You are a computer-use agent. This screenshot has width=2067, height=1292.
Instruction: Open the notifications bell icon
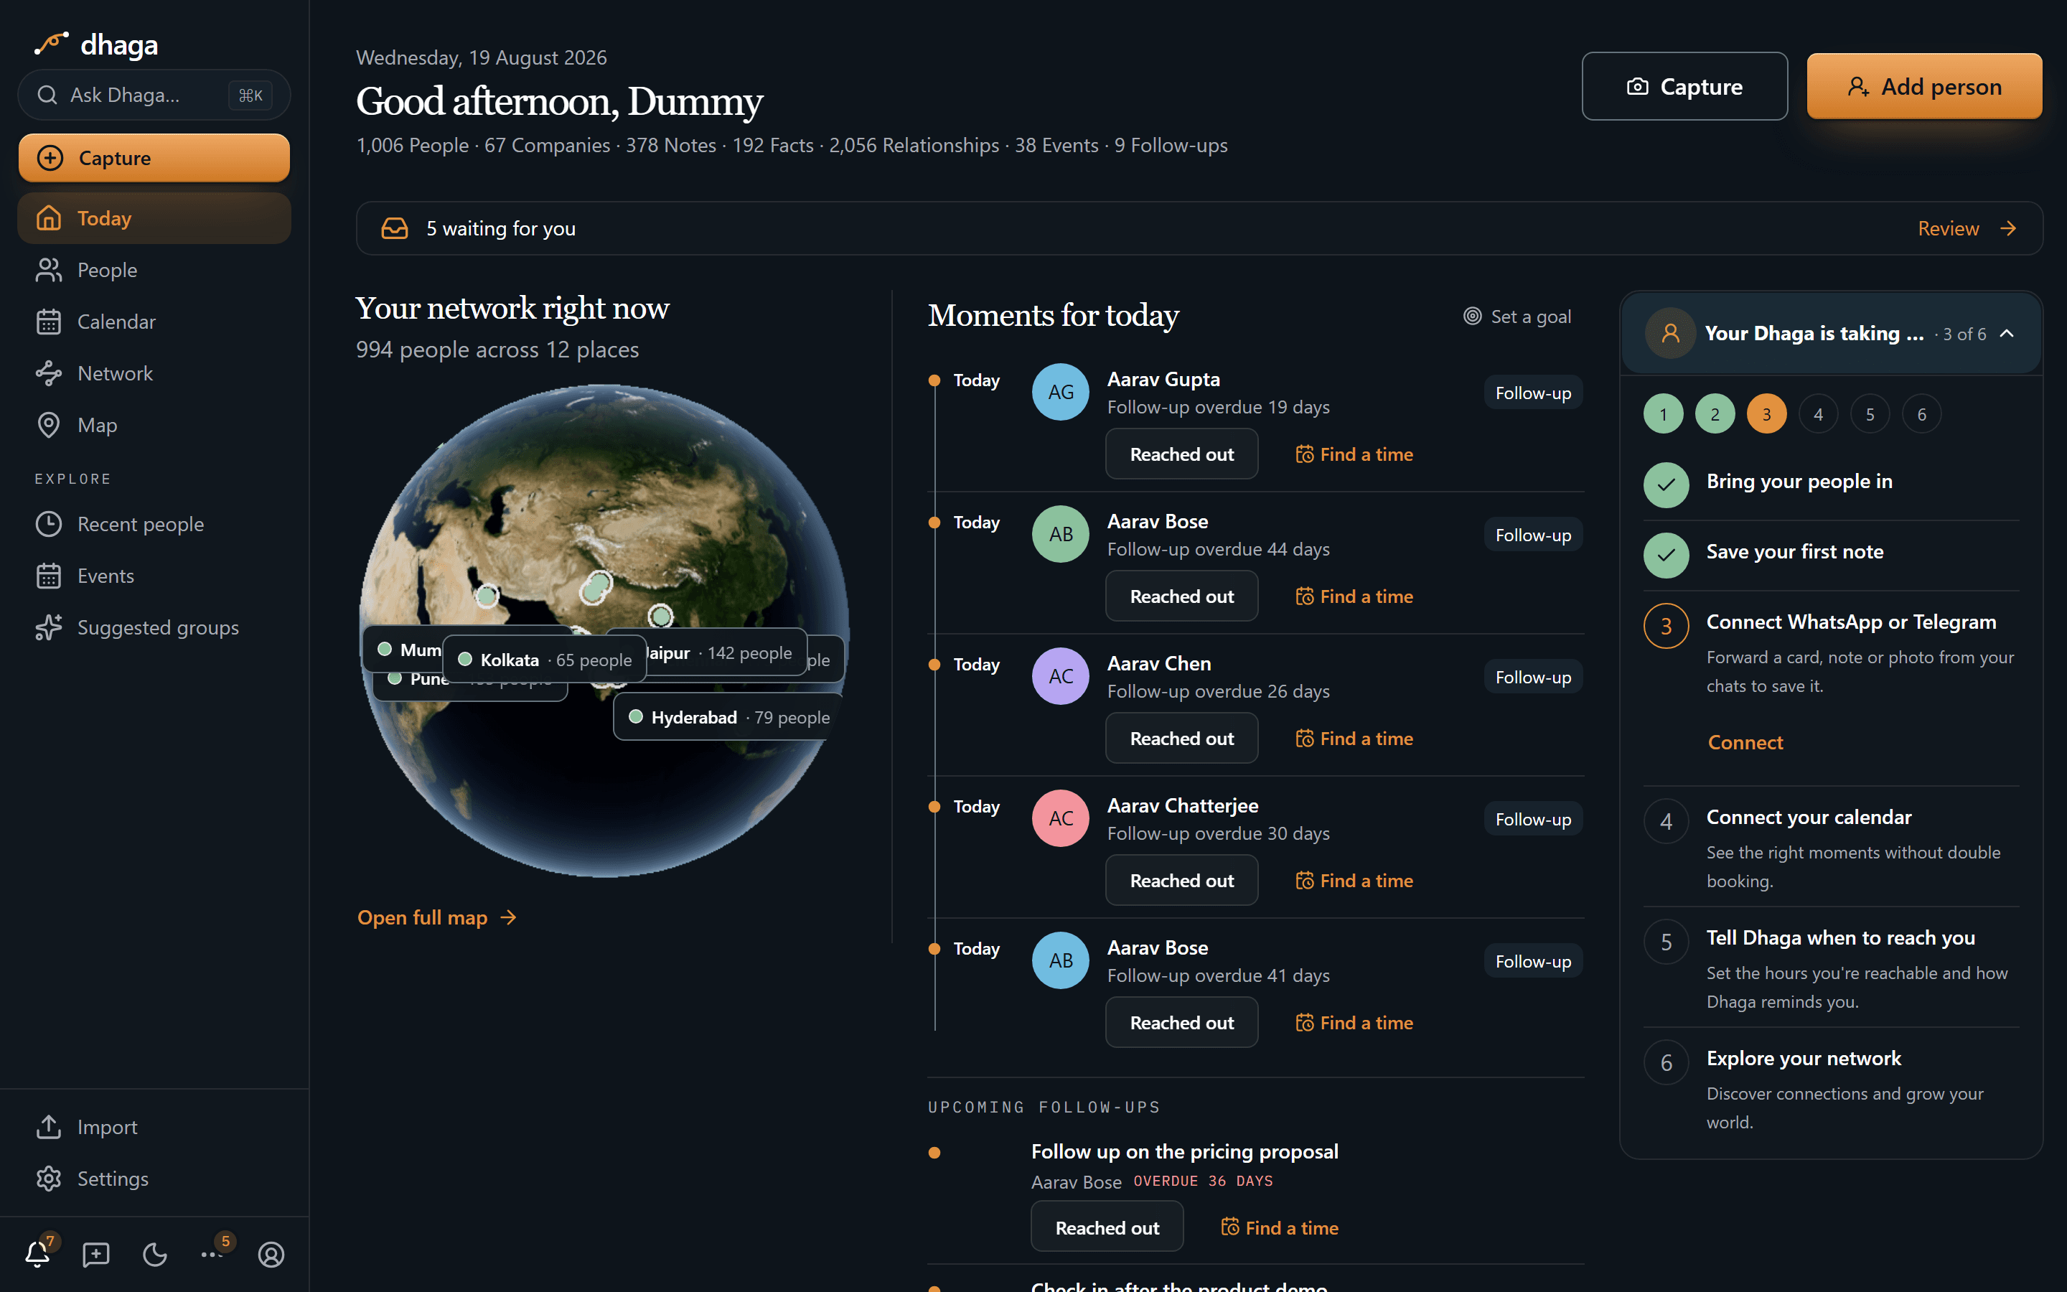point(37,1253)
